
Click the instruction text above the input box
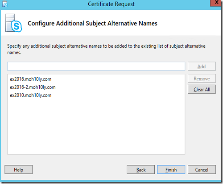pos(106,49)
